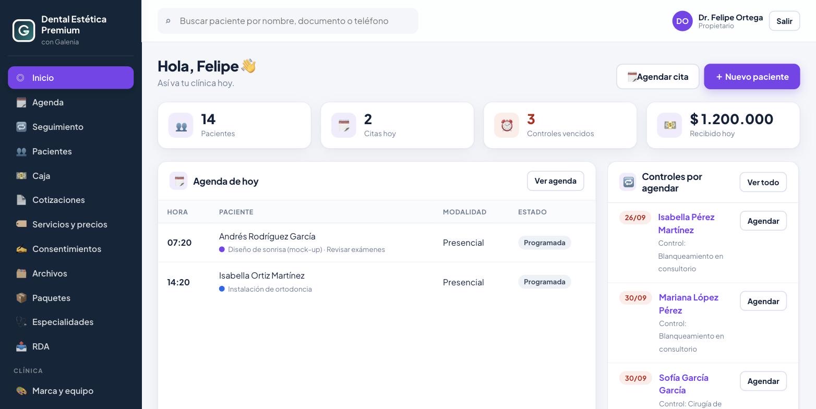Click the alarm clock icon on Controles vencidos
Screen dimensions: 816x409
(x=507, y=125)
